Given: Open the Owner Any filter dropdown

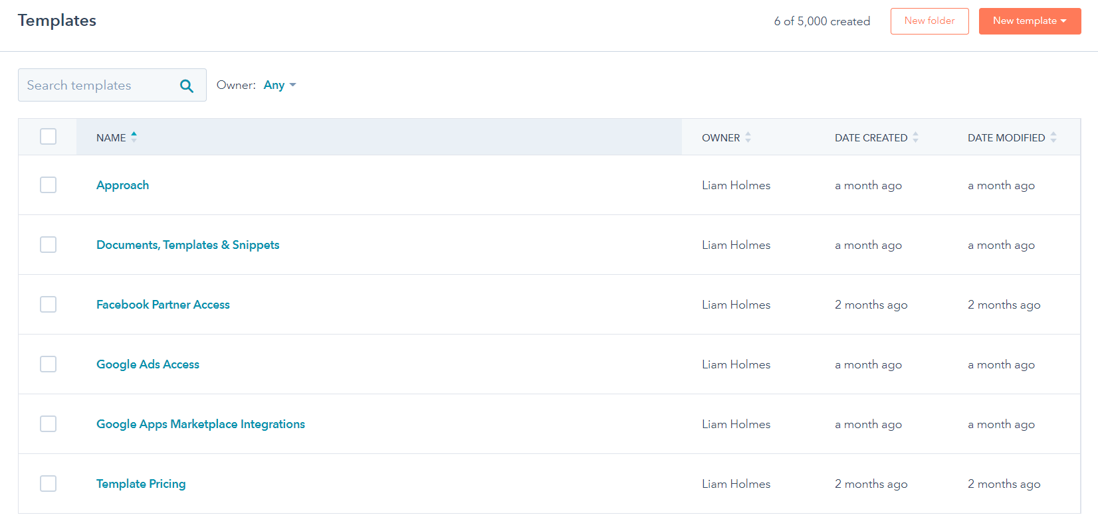Looking at the screenshot, I should pos(280,85).
